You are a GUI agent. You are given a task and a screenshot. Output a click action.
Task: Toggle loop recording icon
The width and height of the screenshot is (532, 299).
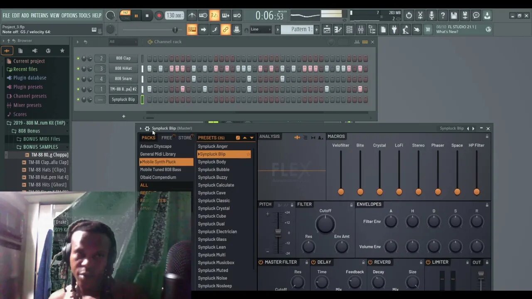point(237,16)
